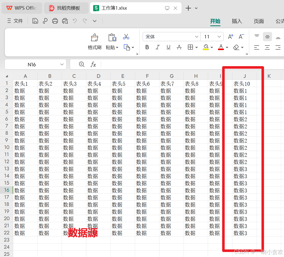Click the Save icon in quick access toolbar
This screenshot has height=257, width=284.
coord(35,21)
